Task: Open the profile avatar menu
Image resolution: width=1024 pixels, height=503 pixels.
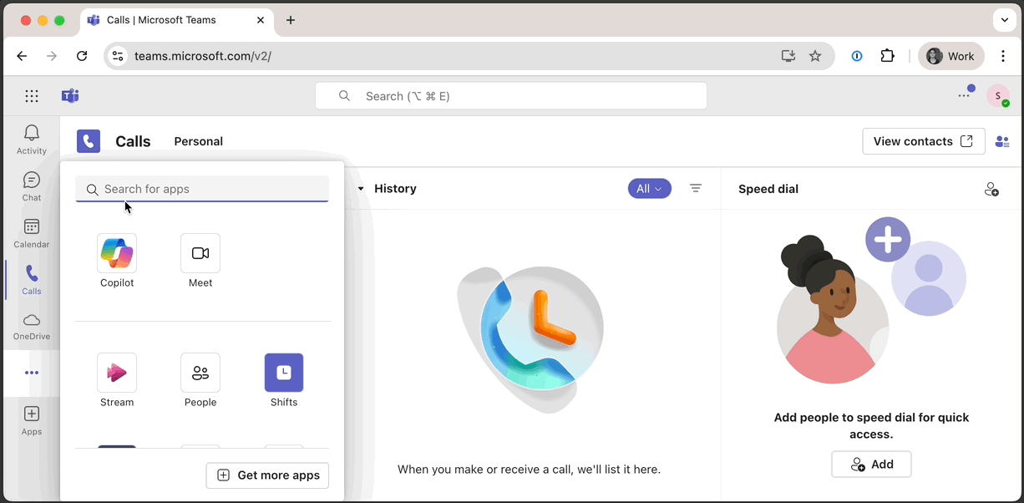Action: coord(998,96)
